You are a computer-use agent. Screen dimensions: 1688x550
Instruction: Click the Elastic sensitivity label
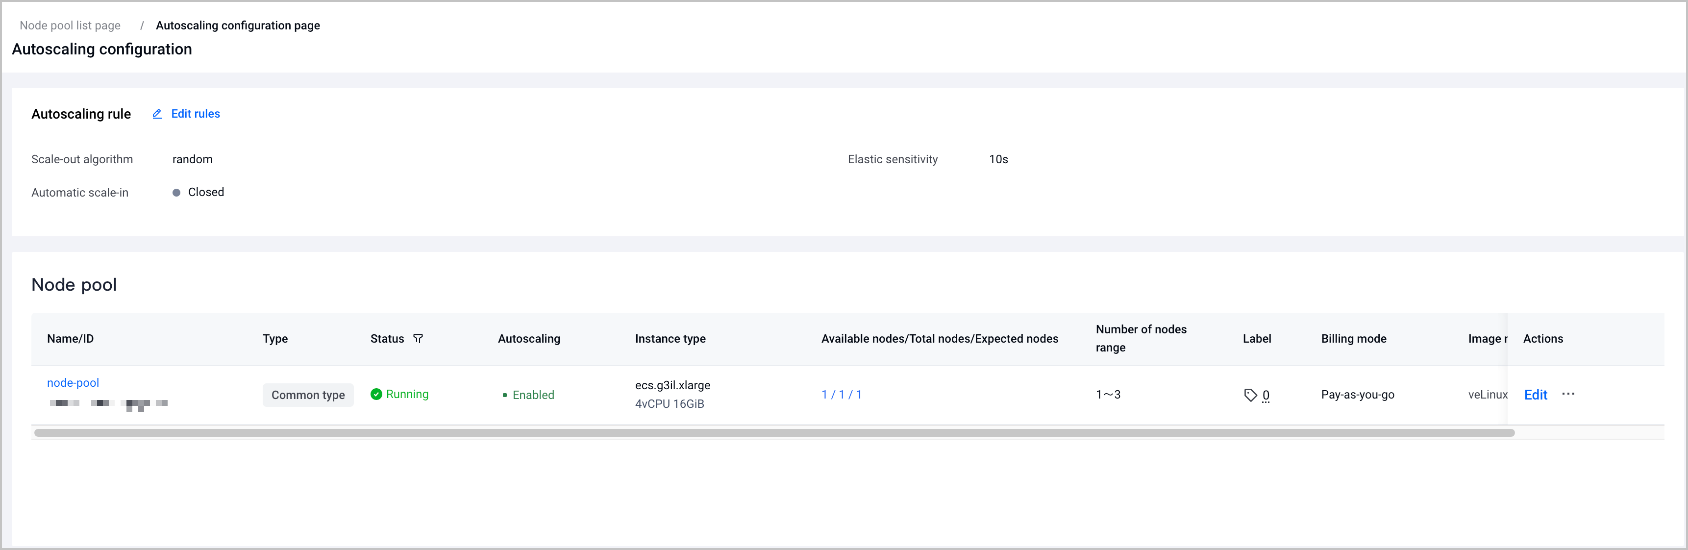[893, 159]
